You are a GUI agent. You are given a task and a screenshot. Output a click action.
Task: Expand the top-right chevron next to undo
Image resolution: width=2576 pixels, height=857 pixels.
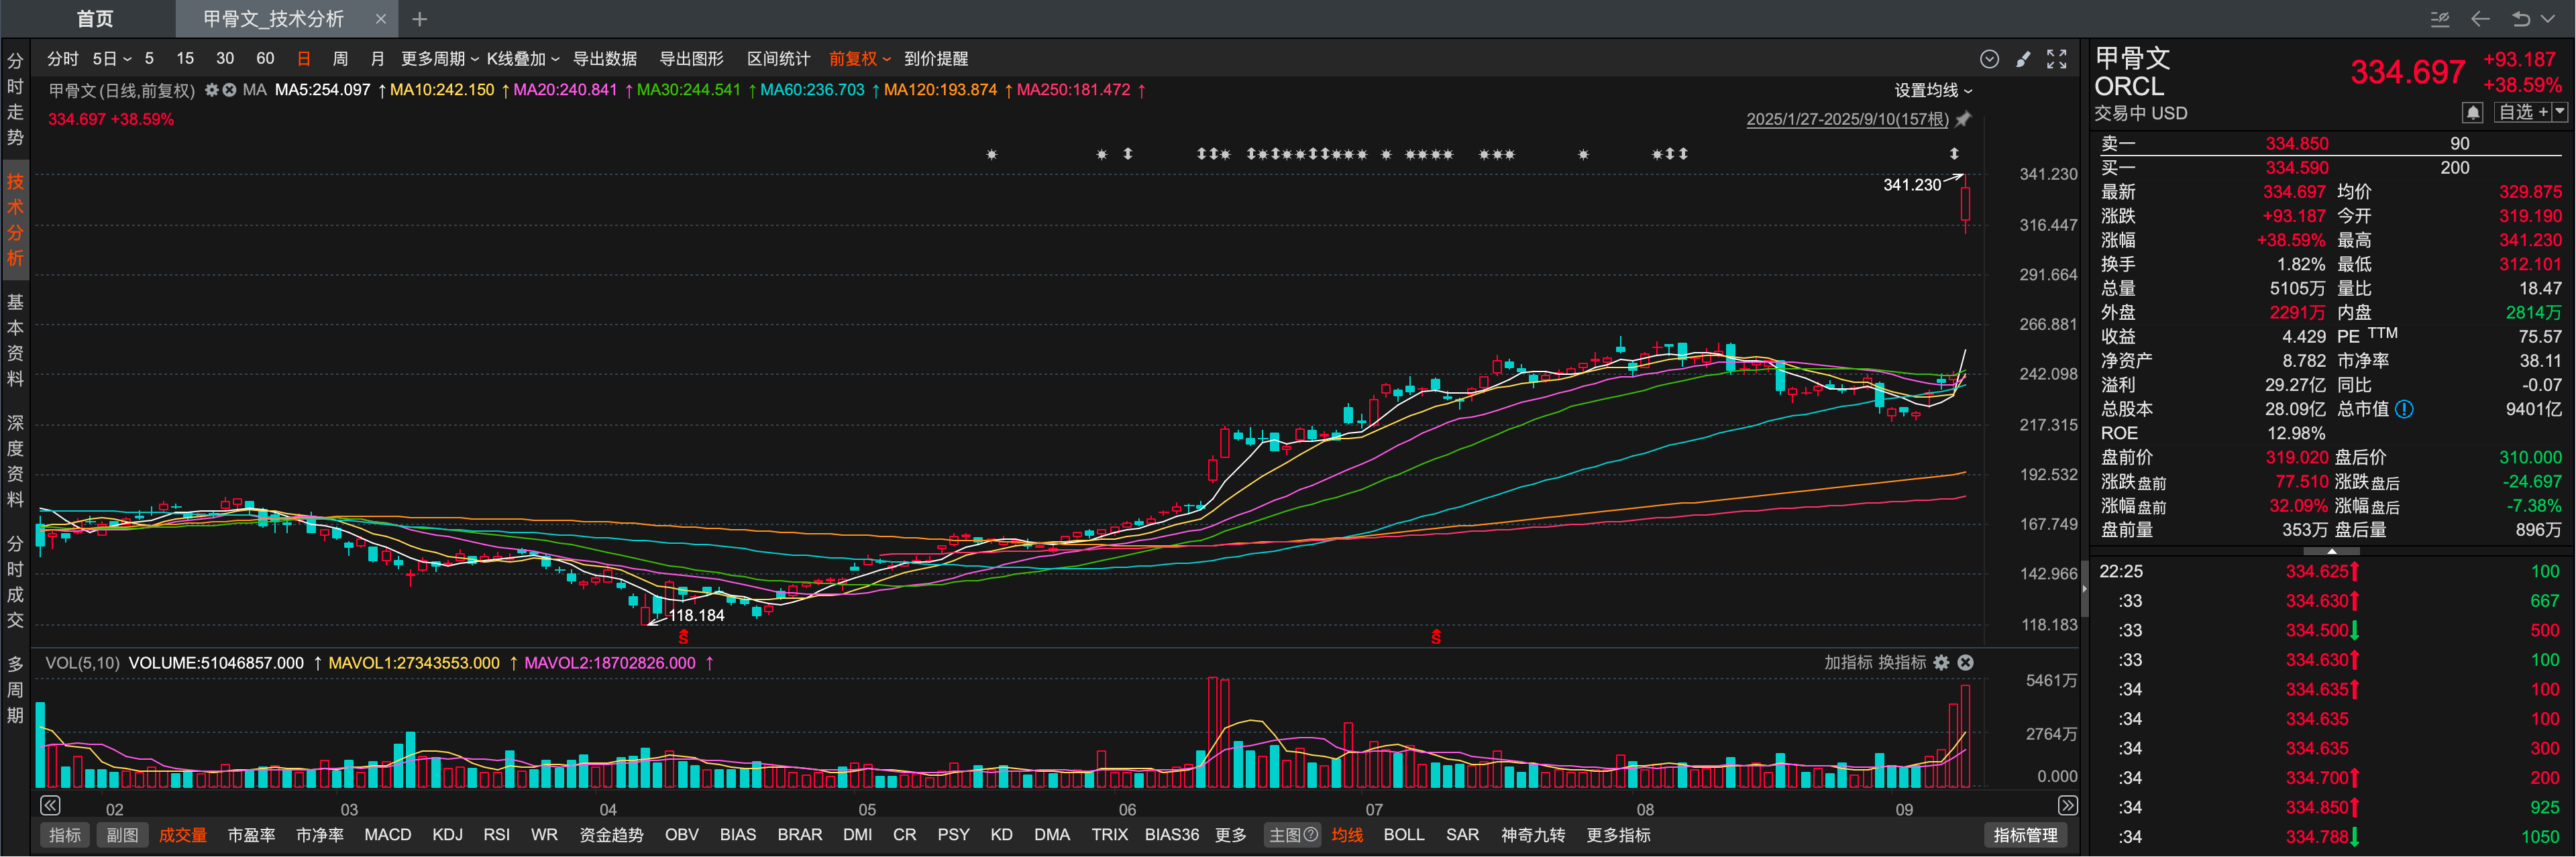tap(2547, 19)
